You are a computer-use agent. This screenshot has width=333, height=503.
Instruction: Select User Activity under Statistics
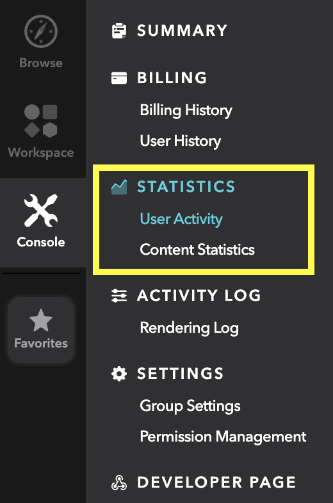click(x=181, y=219)
